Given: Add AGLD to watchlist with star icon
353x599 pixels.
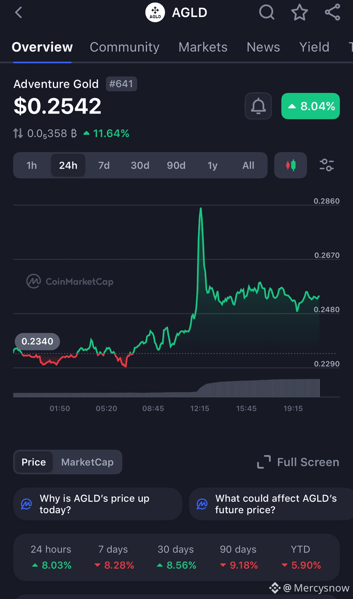Looking at the screenshot, I should [299, 12].
